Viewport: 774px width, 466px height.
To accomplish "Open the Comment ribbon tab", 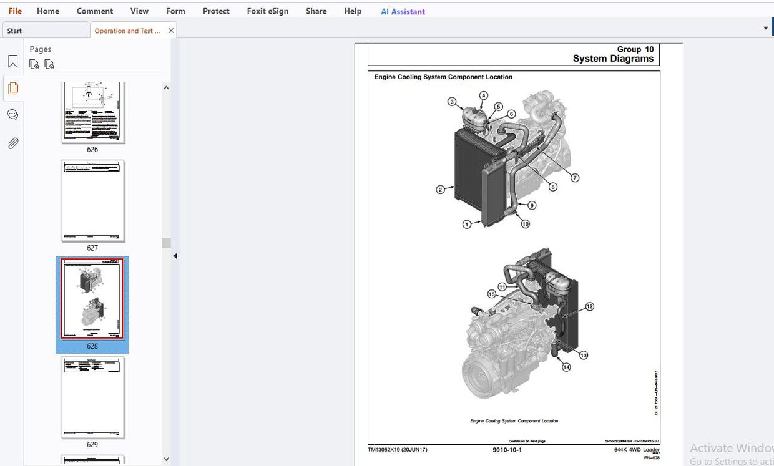I will [95, 11].
